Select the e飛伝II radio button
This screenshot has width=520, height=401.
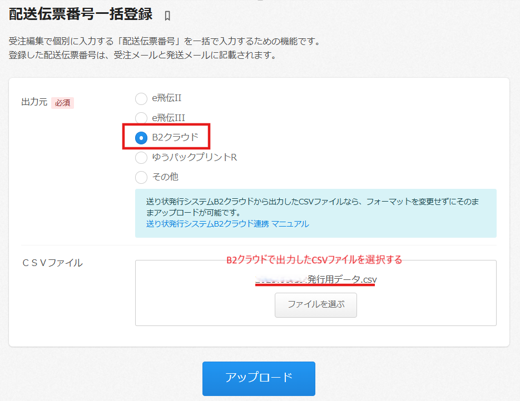(x=141, y=99)
